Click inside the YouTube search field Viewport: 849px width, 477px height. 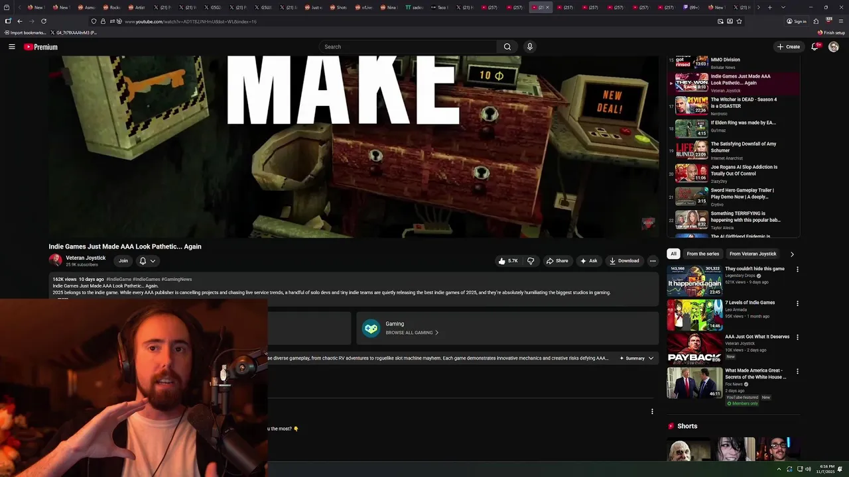pos(408,47)
